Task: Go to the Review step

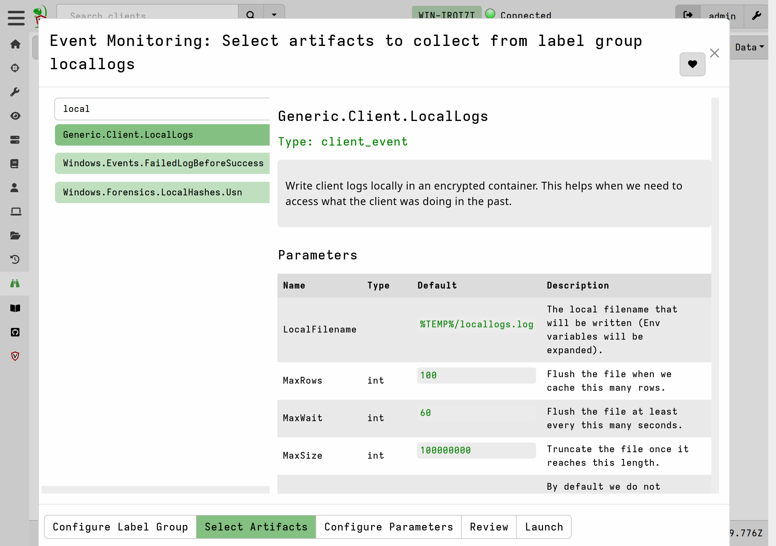Action: (489, 526)
